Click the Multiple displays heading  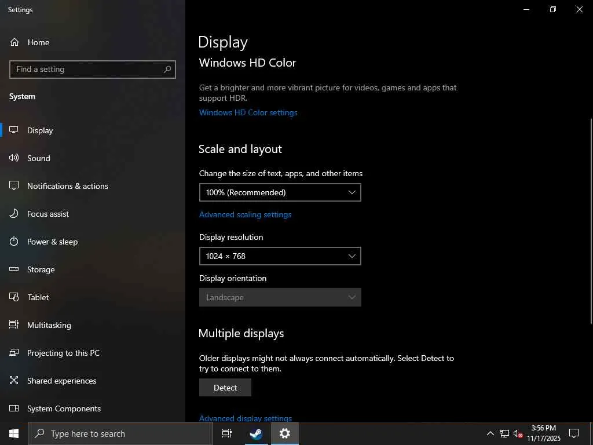(x=241, y=333)
